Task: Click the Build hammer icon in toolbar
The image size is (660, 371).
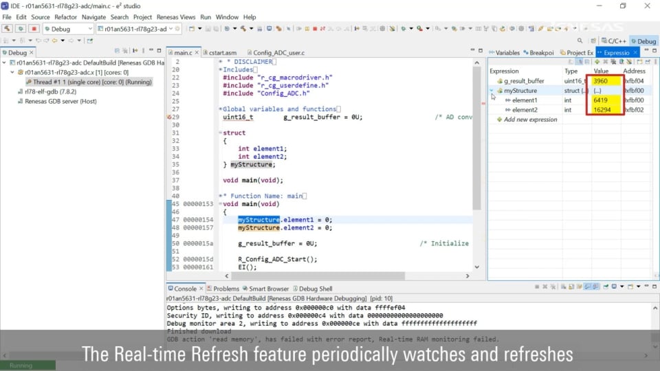Action: click(8, 29)
